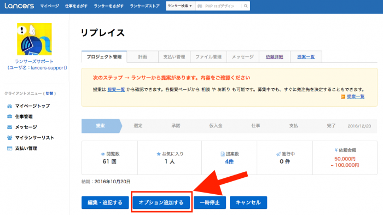Open 支払い管理 sidebar item
This screenshot has width=383, height=215.
[26, 148]
